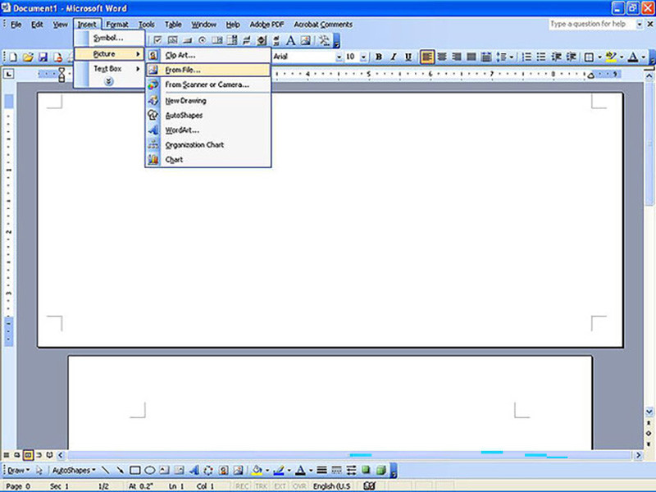Open the Font name dropdown (Arial)
Viewport: 656px width, 492px height.
[x=339, y=57]
